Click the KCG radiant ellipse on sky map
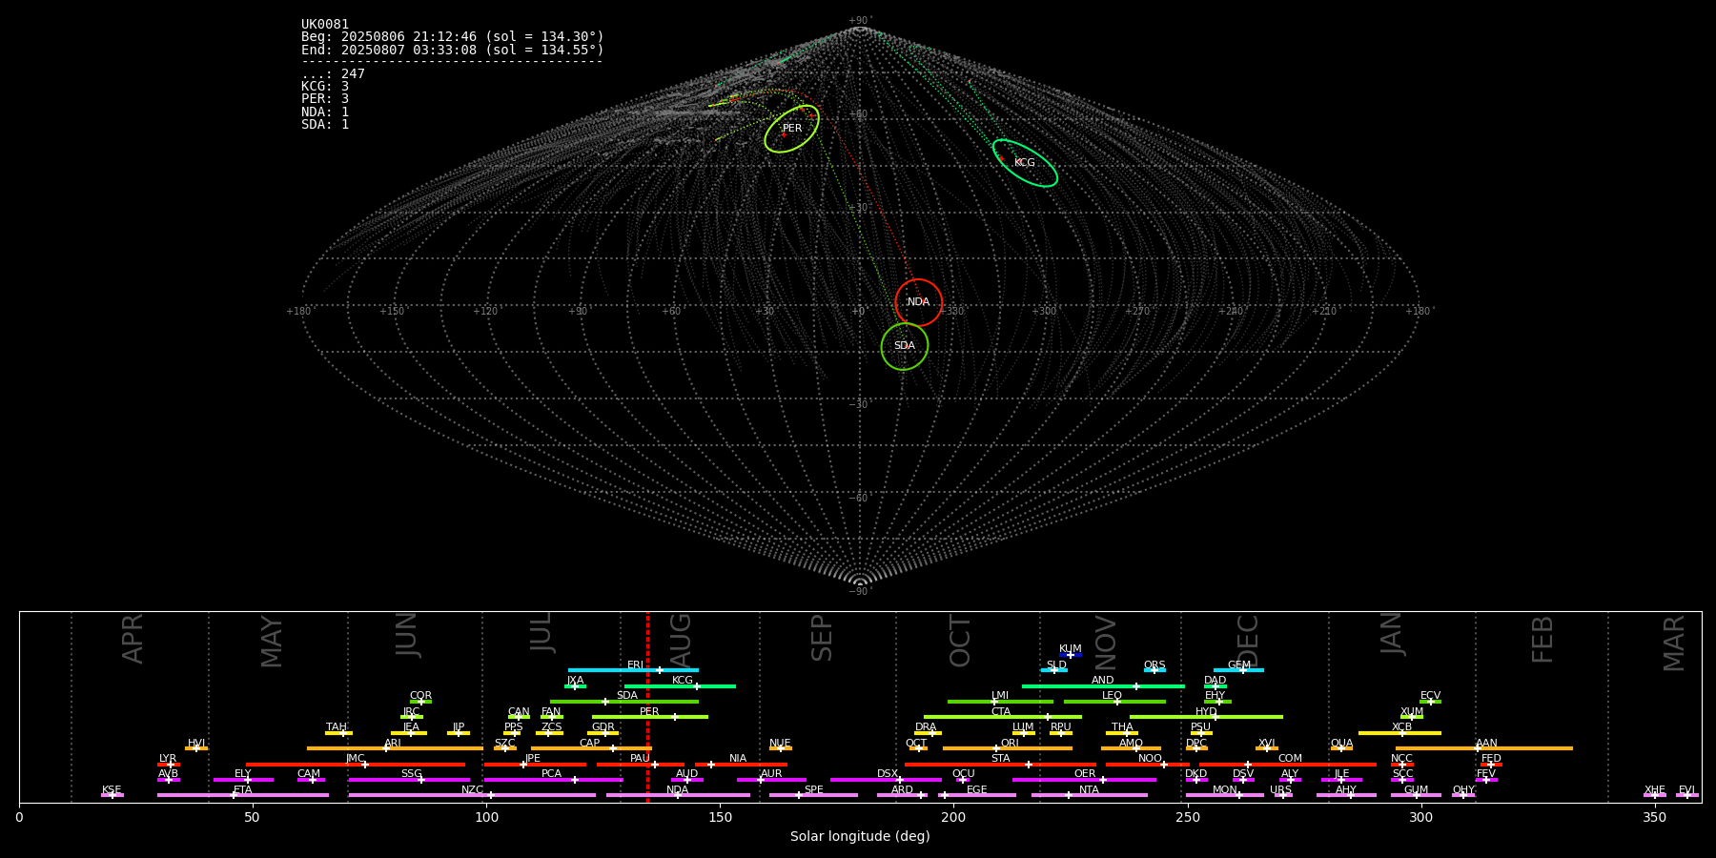 click(1025, 163)
